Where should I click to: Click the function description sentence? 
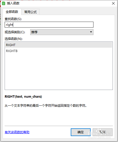point(46,106)
